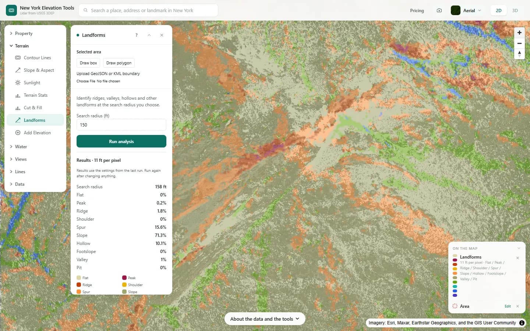
Task: Click the camera screenshot icon in header
Action: pyautogui.click(x=439, y=10)
